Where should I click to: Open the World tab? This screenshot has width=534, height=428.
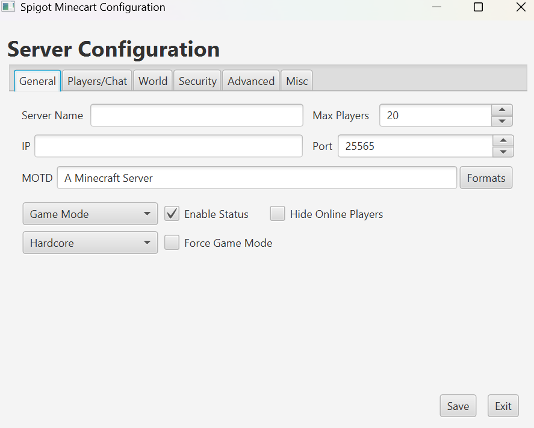pyautogui.click(x=153, y=81)
